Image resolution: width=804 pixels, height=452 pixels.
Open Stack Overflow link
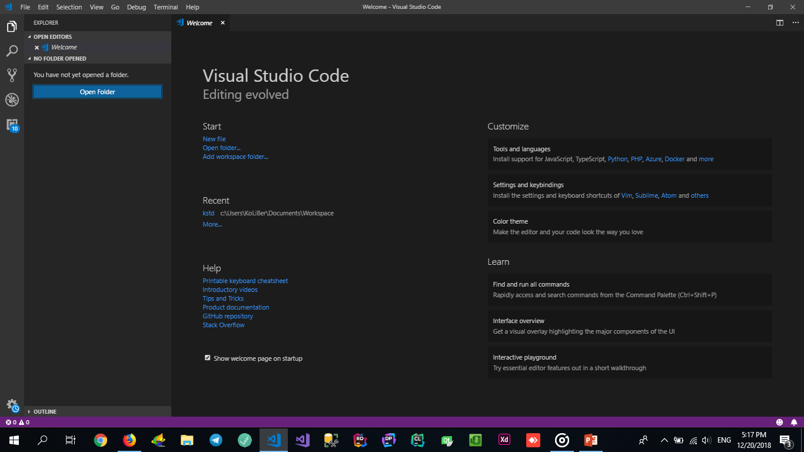[x=224, y=325]
